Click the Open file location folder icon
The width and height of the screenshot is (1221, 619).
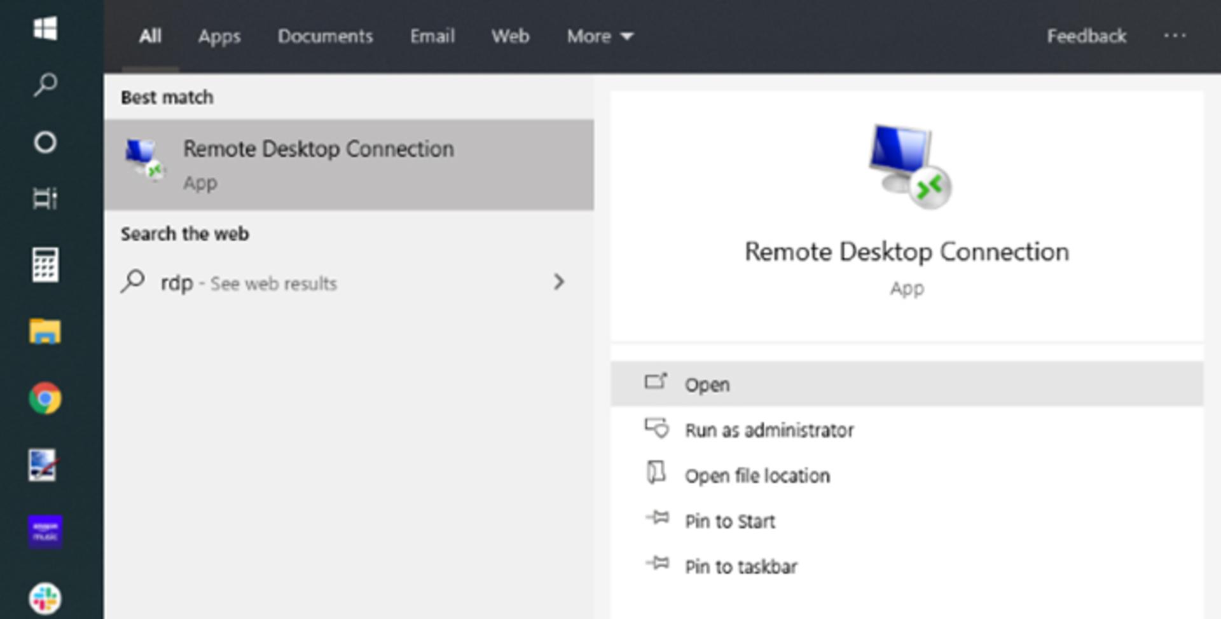coord(656,473)
